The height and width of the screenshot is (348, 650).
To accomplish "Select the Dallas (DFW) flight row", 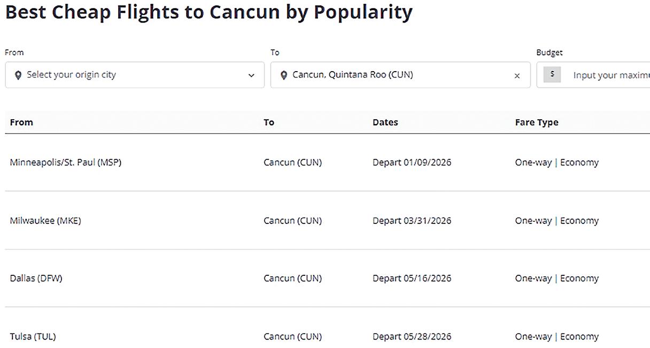I will pos(36,279).
